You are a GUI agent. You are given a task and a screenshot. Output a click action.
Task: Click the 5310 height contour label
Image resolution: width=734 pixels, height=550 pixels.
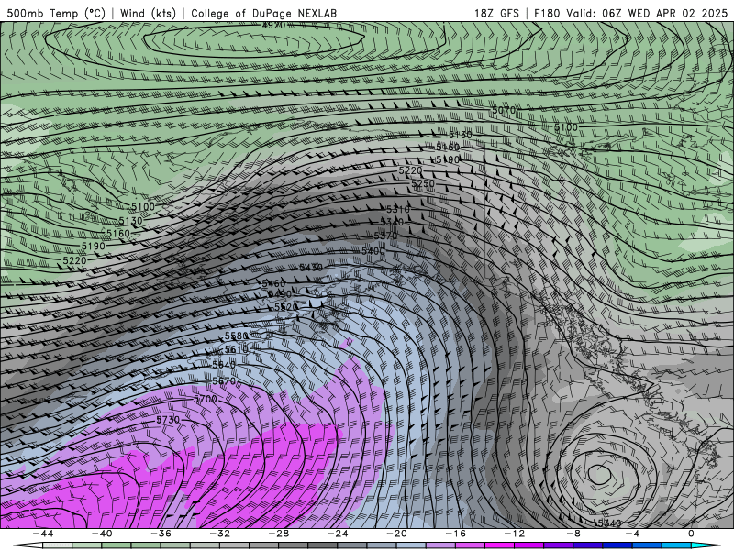(398, 209)
